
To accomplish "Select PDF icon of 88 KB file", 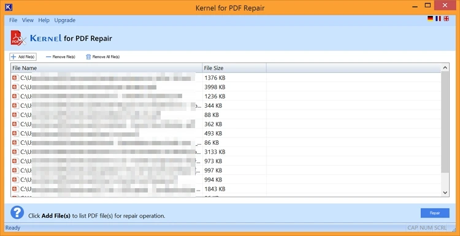I will (x=15, y=115).
